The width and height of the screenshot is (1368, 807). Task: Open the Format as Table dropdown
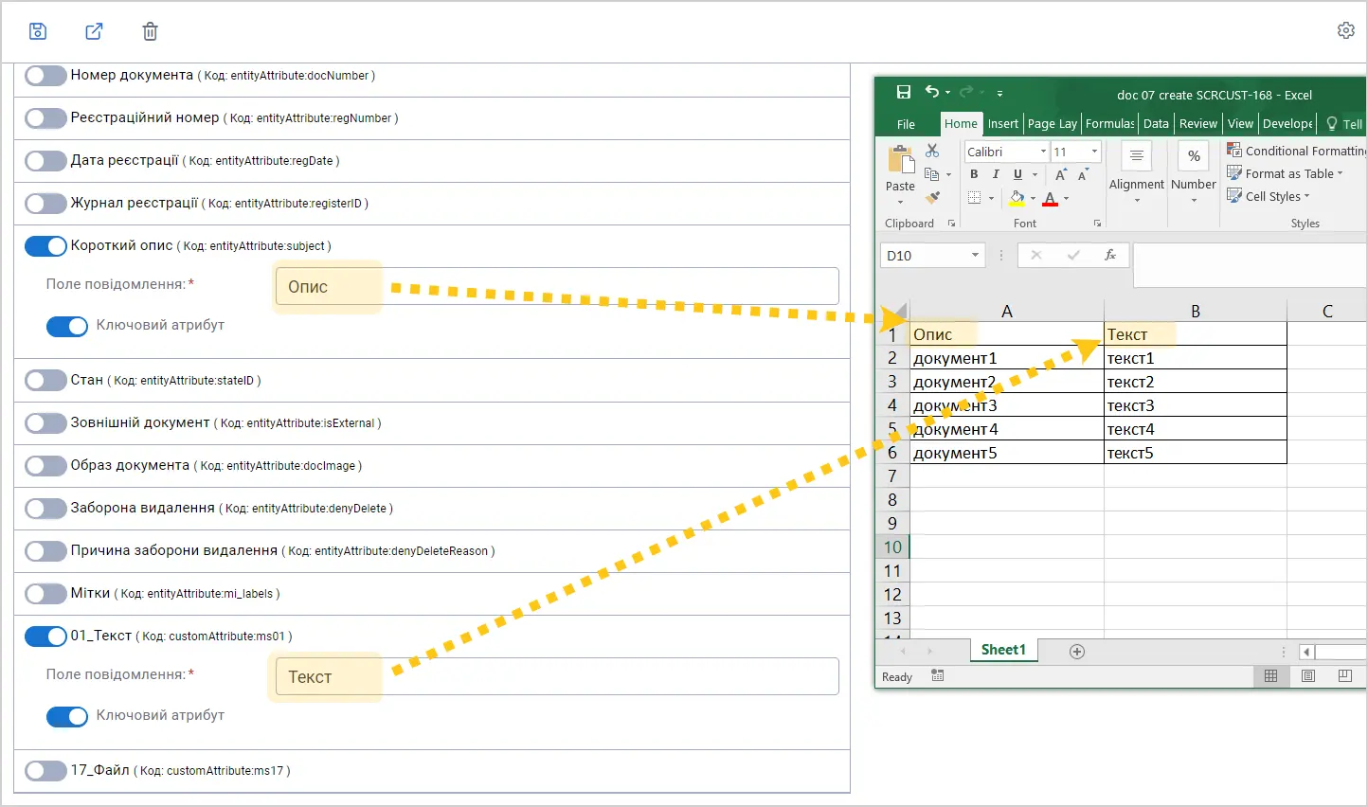(x=1286, y=174)
